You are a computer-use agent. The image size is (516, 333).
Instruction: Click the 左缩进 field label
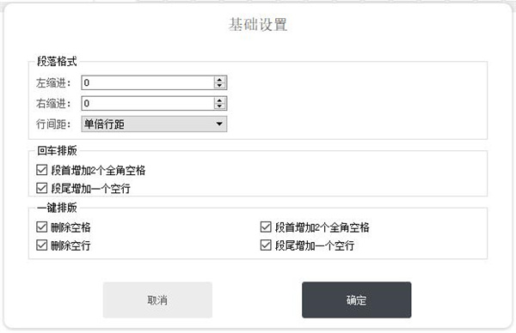point(53,83)
